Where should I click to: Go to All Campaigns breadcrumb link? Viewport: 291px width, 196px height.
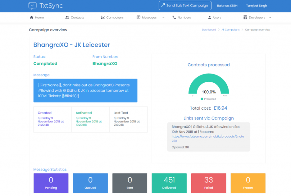(230, 30)
